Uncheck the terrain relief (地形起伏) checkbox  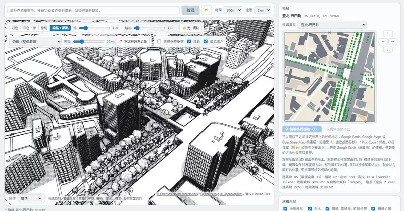pos(285,208)
